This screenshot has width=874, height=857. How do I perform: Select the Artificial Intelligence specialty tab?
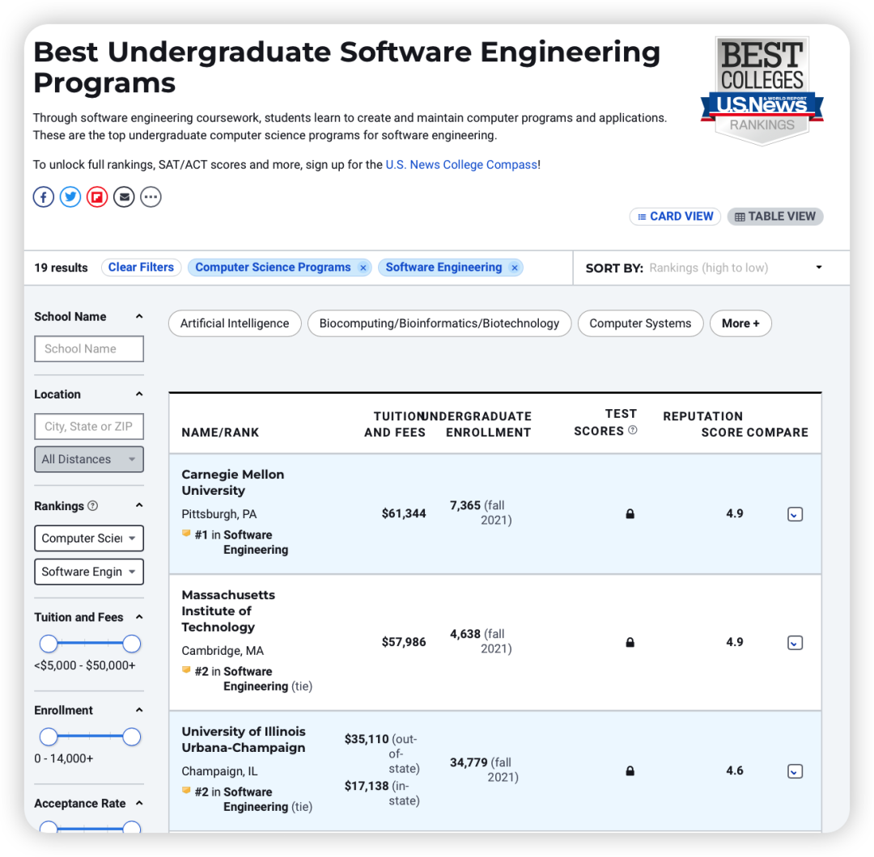[x=235, y=323]
